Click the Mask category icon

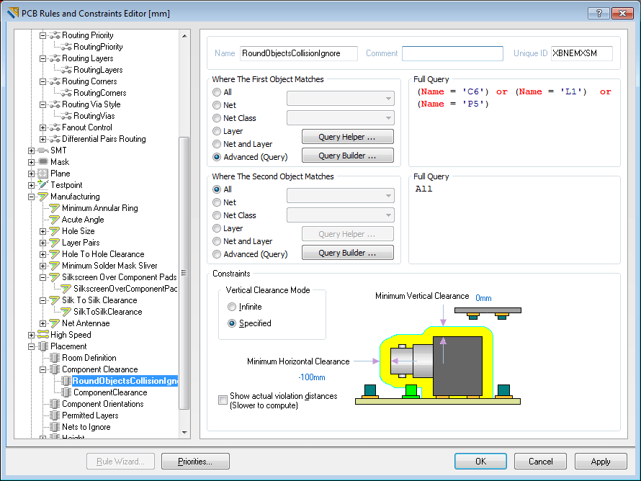(x=42, y=162)
